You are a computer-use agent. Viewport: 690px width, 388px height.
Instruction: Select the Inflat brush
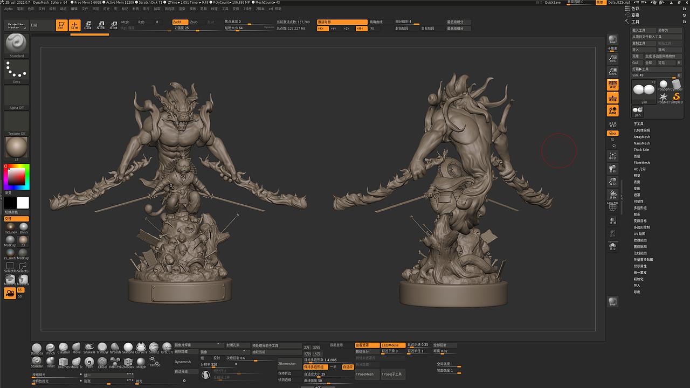tap(50, 363)
